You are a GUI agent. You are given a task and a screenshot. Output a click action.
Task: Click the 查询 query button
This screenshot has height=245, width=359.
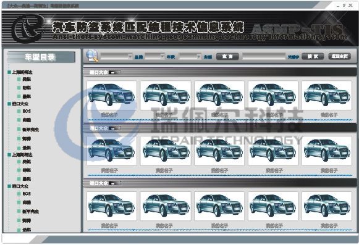click(x=227, y=56)
